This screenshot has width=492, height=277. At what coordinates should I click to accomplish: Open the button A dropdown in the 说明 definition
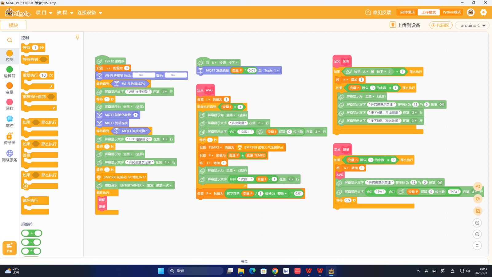tap(365, 72)
